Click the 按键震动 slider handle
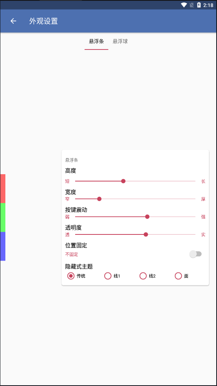The image size is (217, 386). tap(147, 217)
